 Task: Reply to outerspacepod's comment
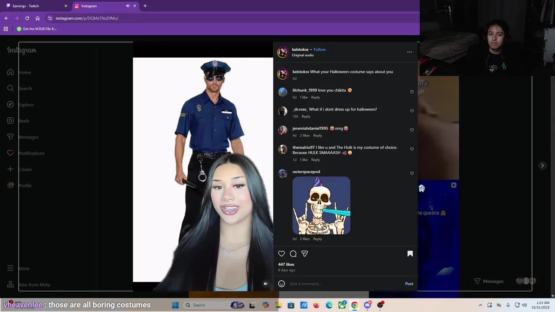click(x=317, y=239)
